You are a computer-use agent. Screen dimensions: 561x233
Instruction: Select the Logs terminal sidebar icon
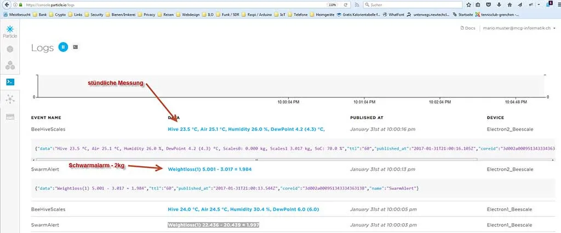(10, 82)
